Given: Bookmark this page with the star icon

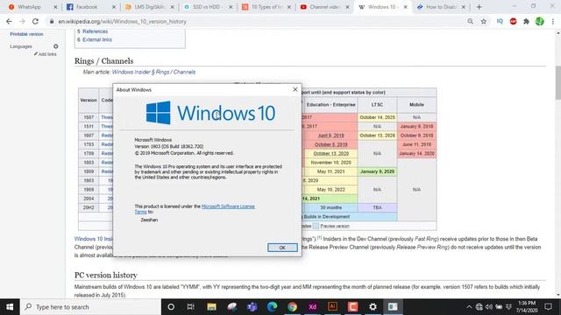Looking at the screenshot, I should pos(484,21).
